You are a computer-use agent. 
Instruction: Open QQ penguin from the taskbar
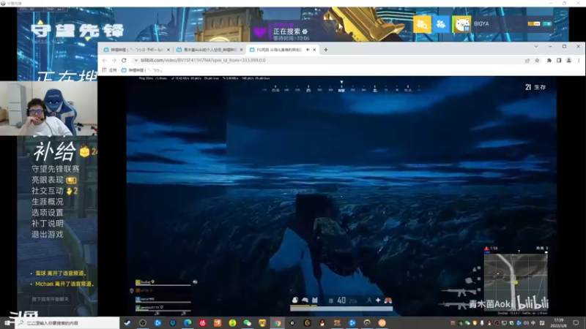point(322,323)
